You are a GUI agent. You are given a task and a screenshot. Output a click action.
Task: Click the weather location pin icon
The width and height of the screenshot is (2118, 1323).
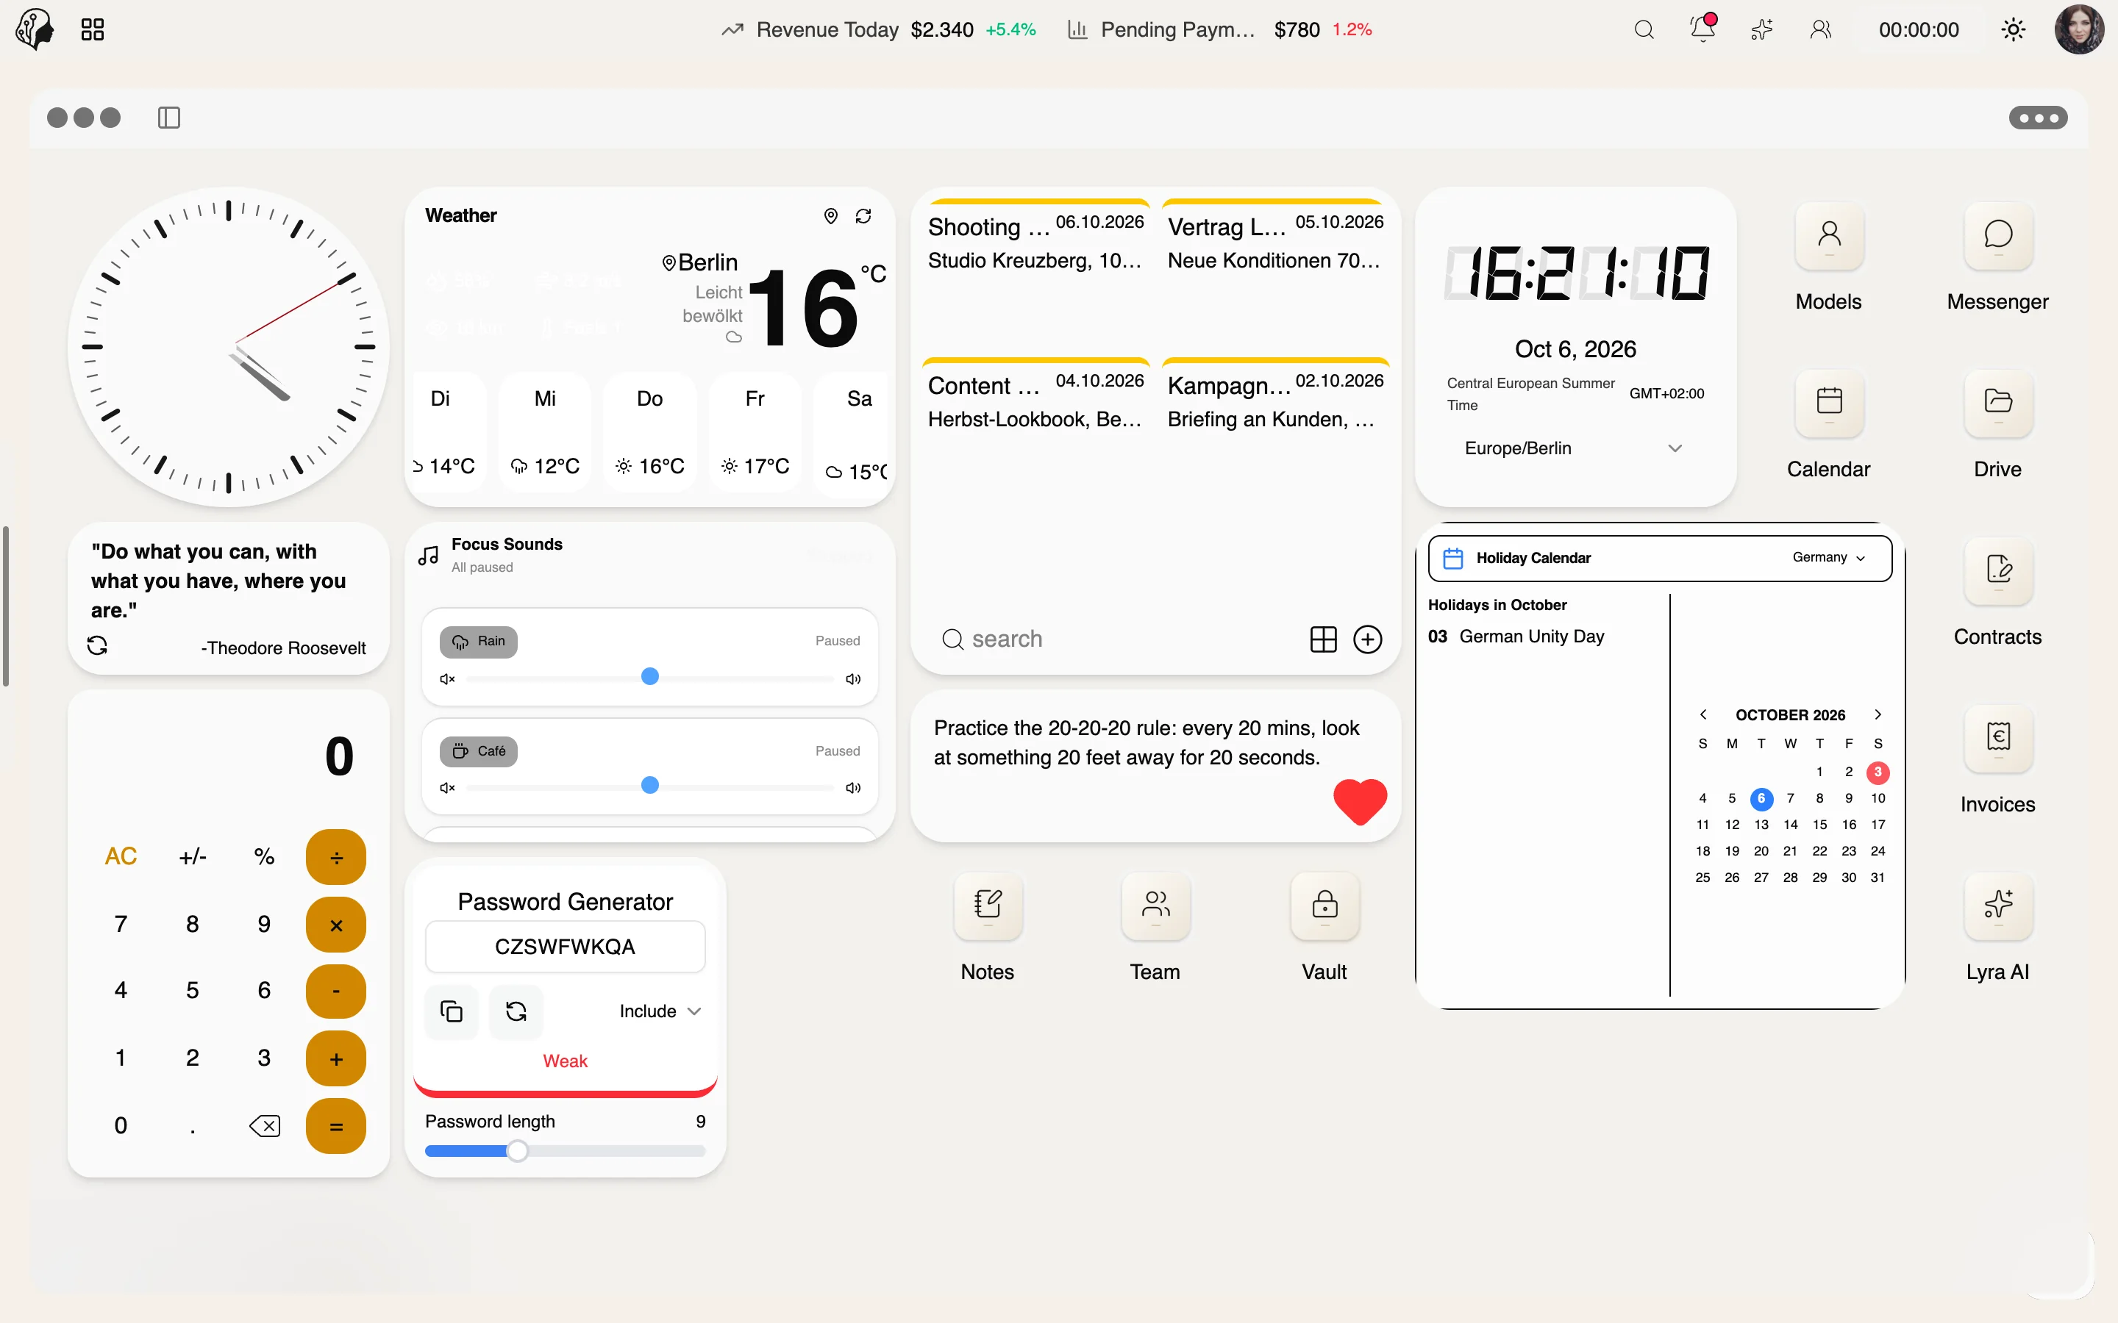pos(830,215)
